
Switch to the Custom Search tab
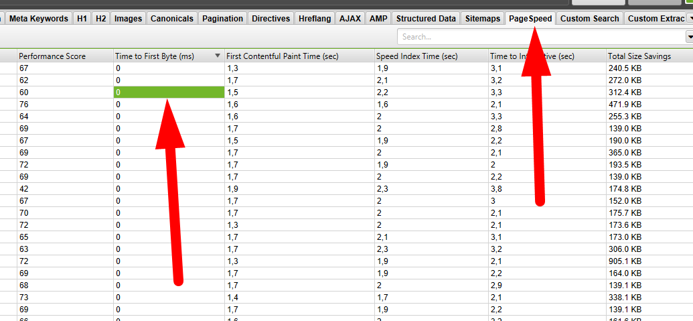coord(590,19)
